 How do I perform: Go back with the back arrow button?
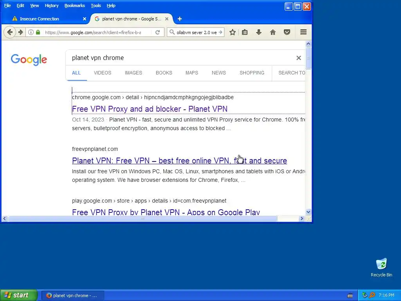pos(10,32)
